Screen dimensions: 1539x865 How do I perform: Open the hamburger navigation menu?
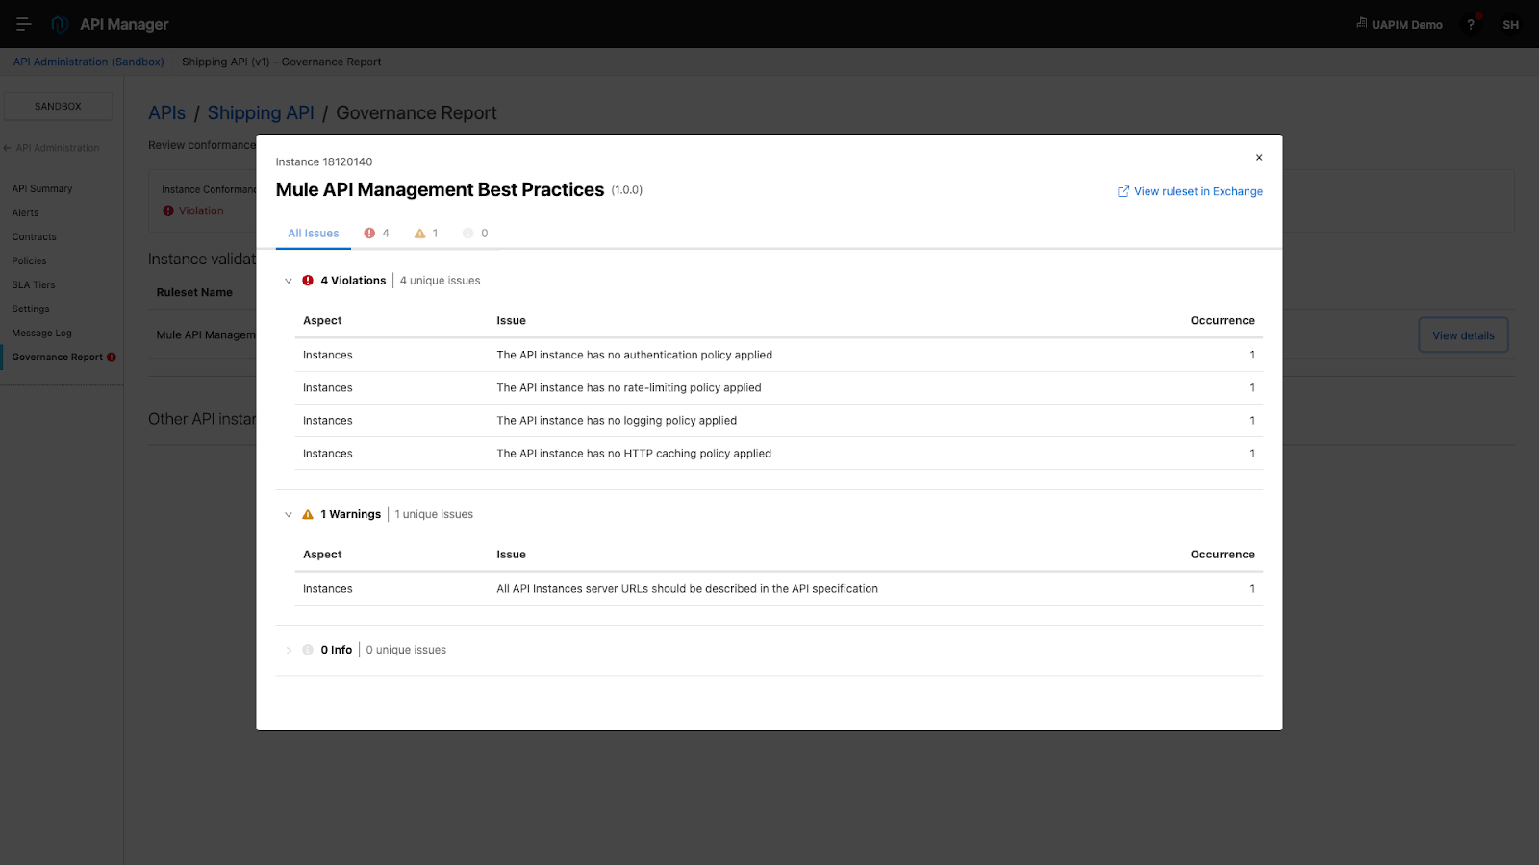(24, 24)
